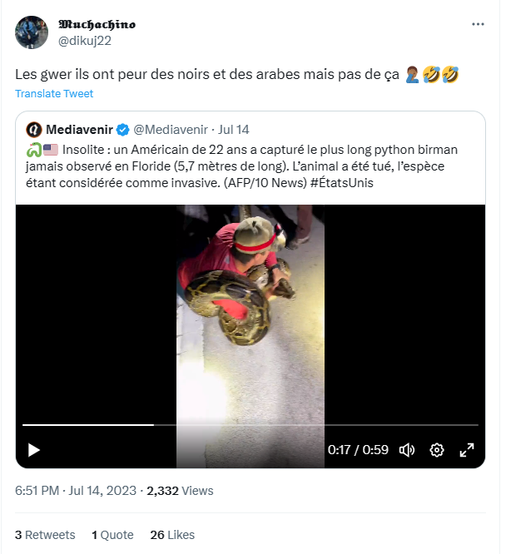506x554 pixels.
Task: Click the Translate Tweet link
Action: [x=54, y=94]
